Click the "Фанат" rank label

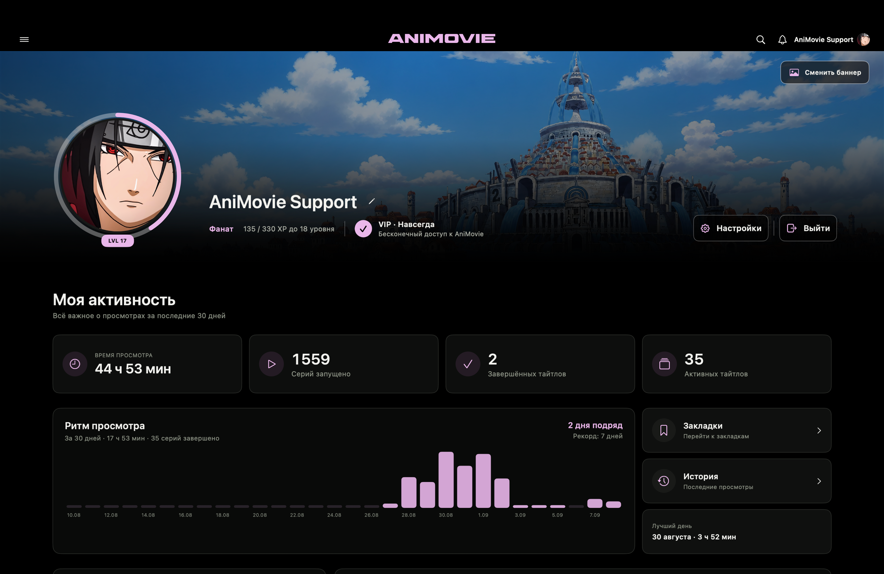click(x=221, y=229)
